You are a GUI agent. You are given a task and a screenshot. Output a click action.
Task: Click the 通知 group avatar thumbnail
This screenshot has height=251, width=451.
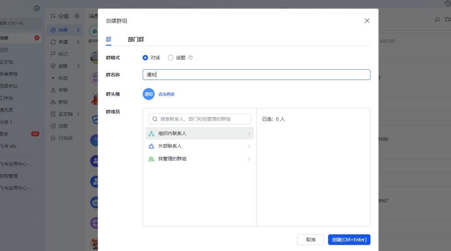[x=149, y=94]
